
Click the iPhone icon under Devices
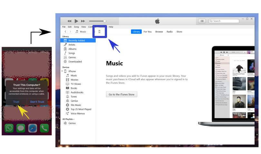point(65,71)
